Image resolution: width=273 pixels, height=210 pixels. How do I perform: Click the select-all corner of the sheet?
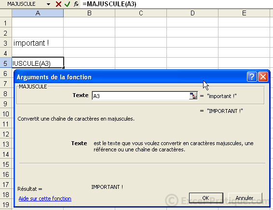[6, 13]
